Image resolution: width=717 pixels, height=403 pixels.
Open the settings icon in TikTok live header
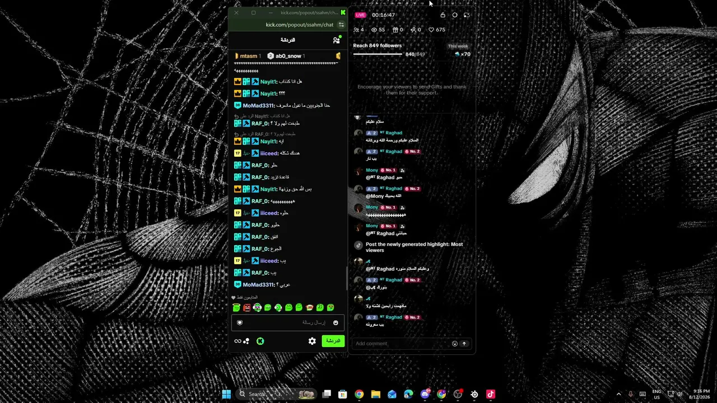(x=455, y=15)
